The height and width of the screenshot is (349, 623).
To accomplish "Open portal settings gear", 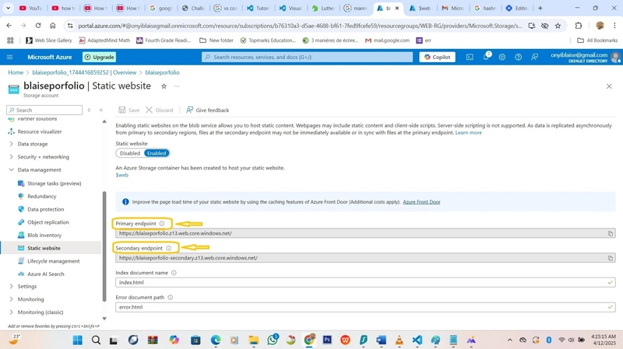I will tap(502, 57).
